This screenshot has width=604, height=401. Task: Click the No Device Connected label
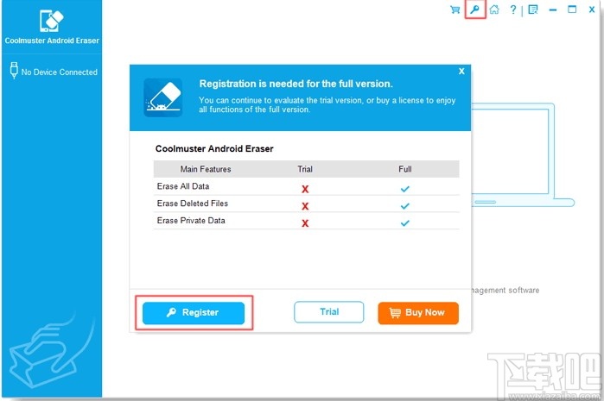click(x=60, y=72)
